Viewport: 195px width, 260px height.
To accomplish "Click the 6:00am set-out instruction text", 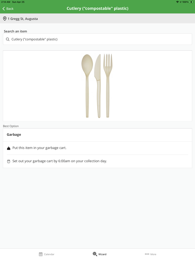I will (60, 161).
